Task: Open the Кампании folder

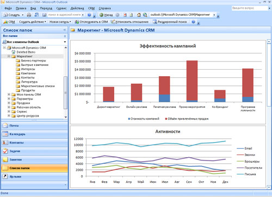Action: pyautogui.click(x=28, y=73)
